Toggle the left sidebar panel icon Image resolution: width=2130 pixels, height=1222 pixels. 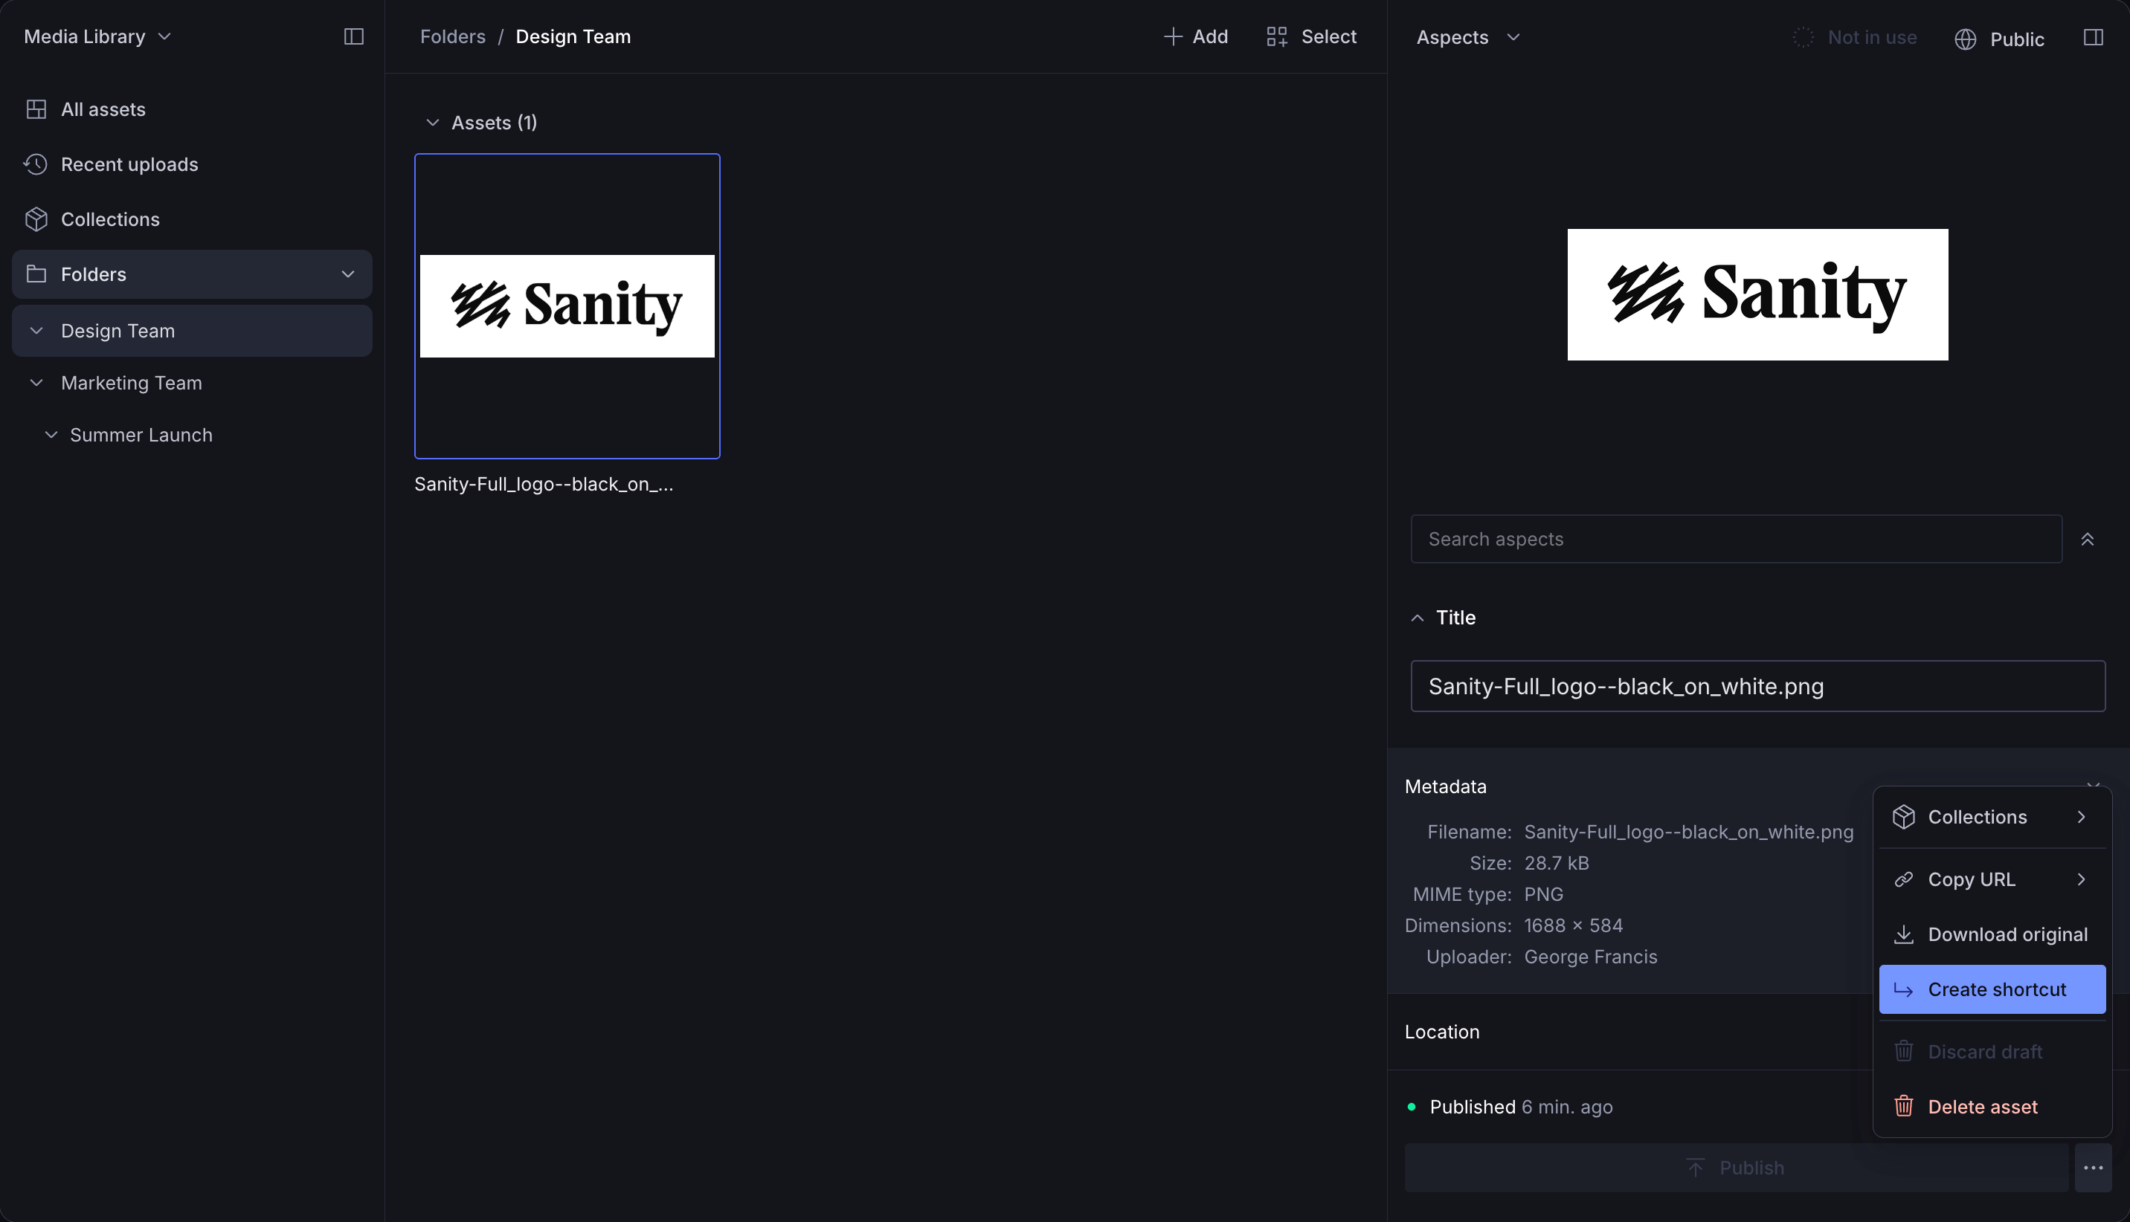[353, 37]
